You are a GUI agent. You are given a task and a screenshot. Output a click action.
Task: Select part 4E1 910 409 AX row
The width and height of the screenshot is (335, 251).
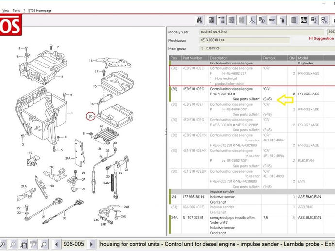pos(252,158)
